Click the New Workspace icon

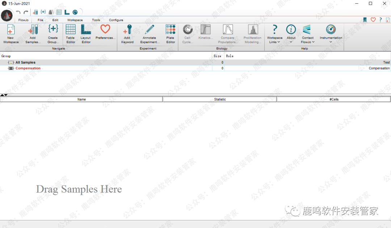click(11, 30)
